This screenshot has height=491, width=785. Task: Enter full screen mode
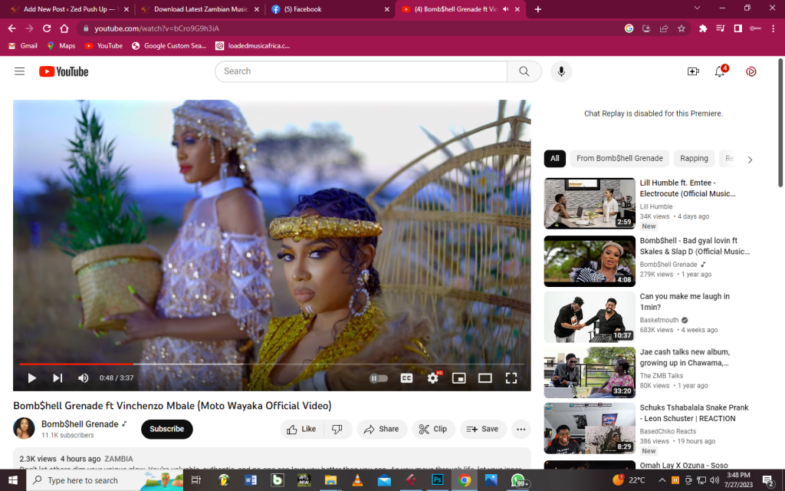511,377
